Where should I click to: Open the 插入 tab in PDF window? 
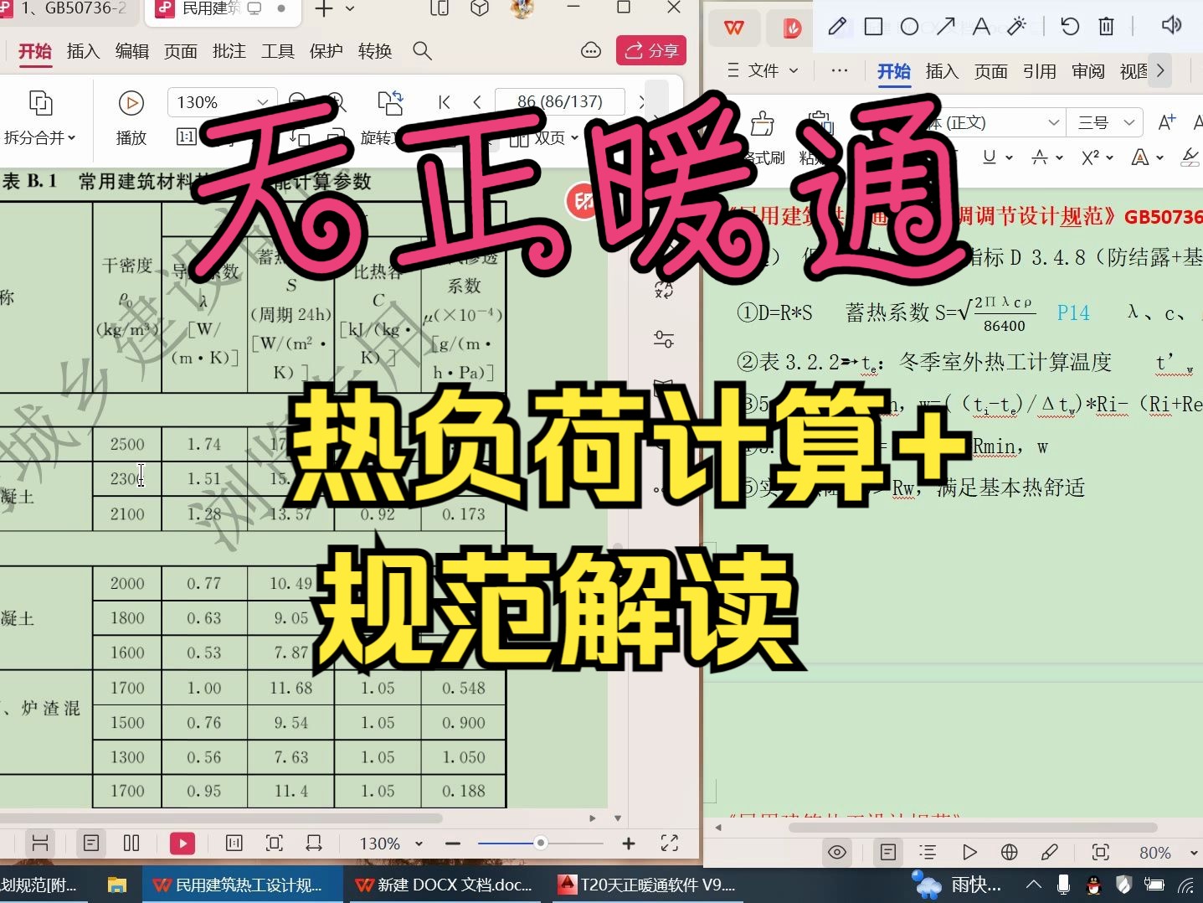[83, 51]
